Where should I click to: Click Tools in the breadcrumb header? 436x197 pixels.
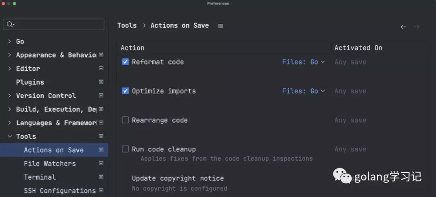point(127,25)
